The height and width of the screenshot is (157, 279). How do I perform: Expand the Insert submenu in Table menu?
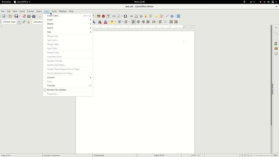[x=68, y=20]
